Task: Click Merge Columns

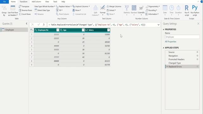Action: coord(114,6)
